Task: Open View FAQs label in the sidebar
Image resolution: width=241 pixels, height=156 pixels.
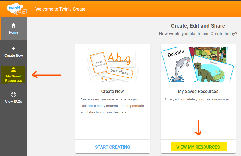Action: (x=14, y=102)
